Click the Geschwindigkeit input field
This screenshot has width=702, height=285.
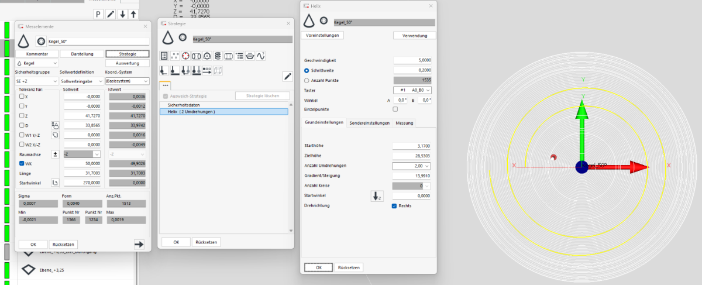click(412, 60)
